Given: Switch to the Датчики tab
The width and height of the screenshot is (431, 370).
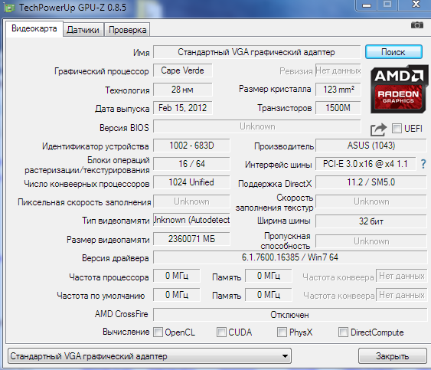Looking at the screenshot, I should 83,30.
